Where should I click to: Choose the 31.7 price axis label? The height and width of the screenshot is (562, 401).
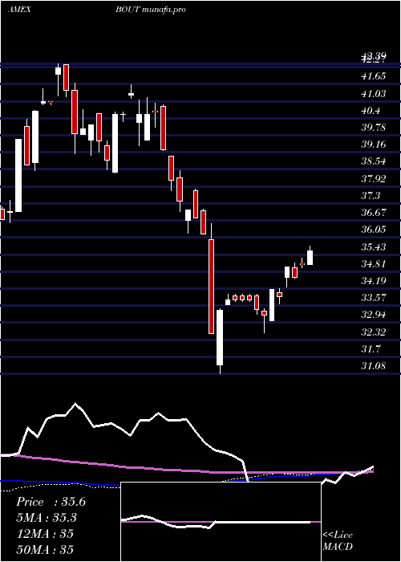pos(371,348)
